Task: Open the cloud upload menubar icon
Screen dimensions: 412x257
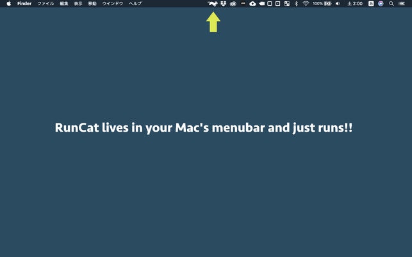Action: [252, 3]
